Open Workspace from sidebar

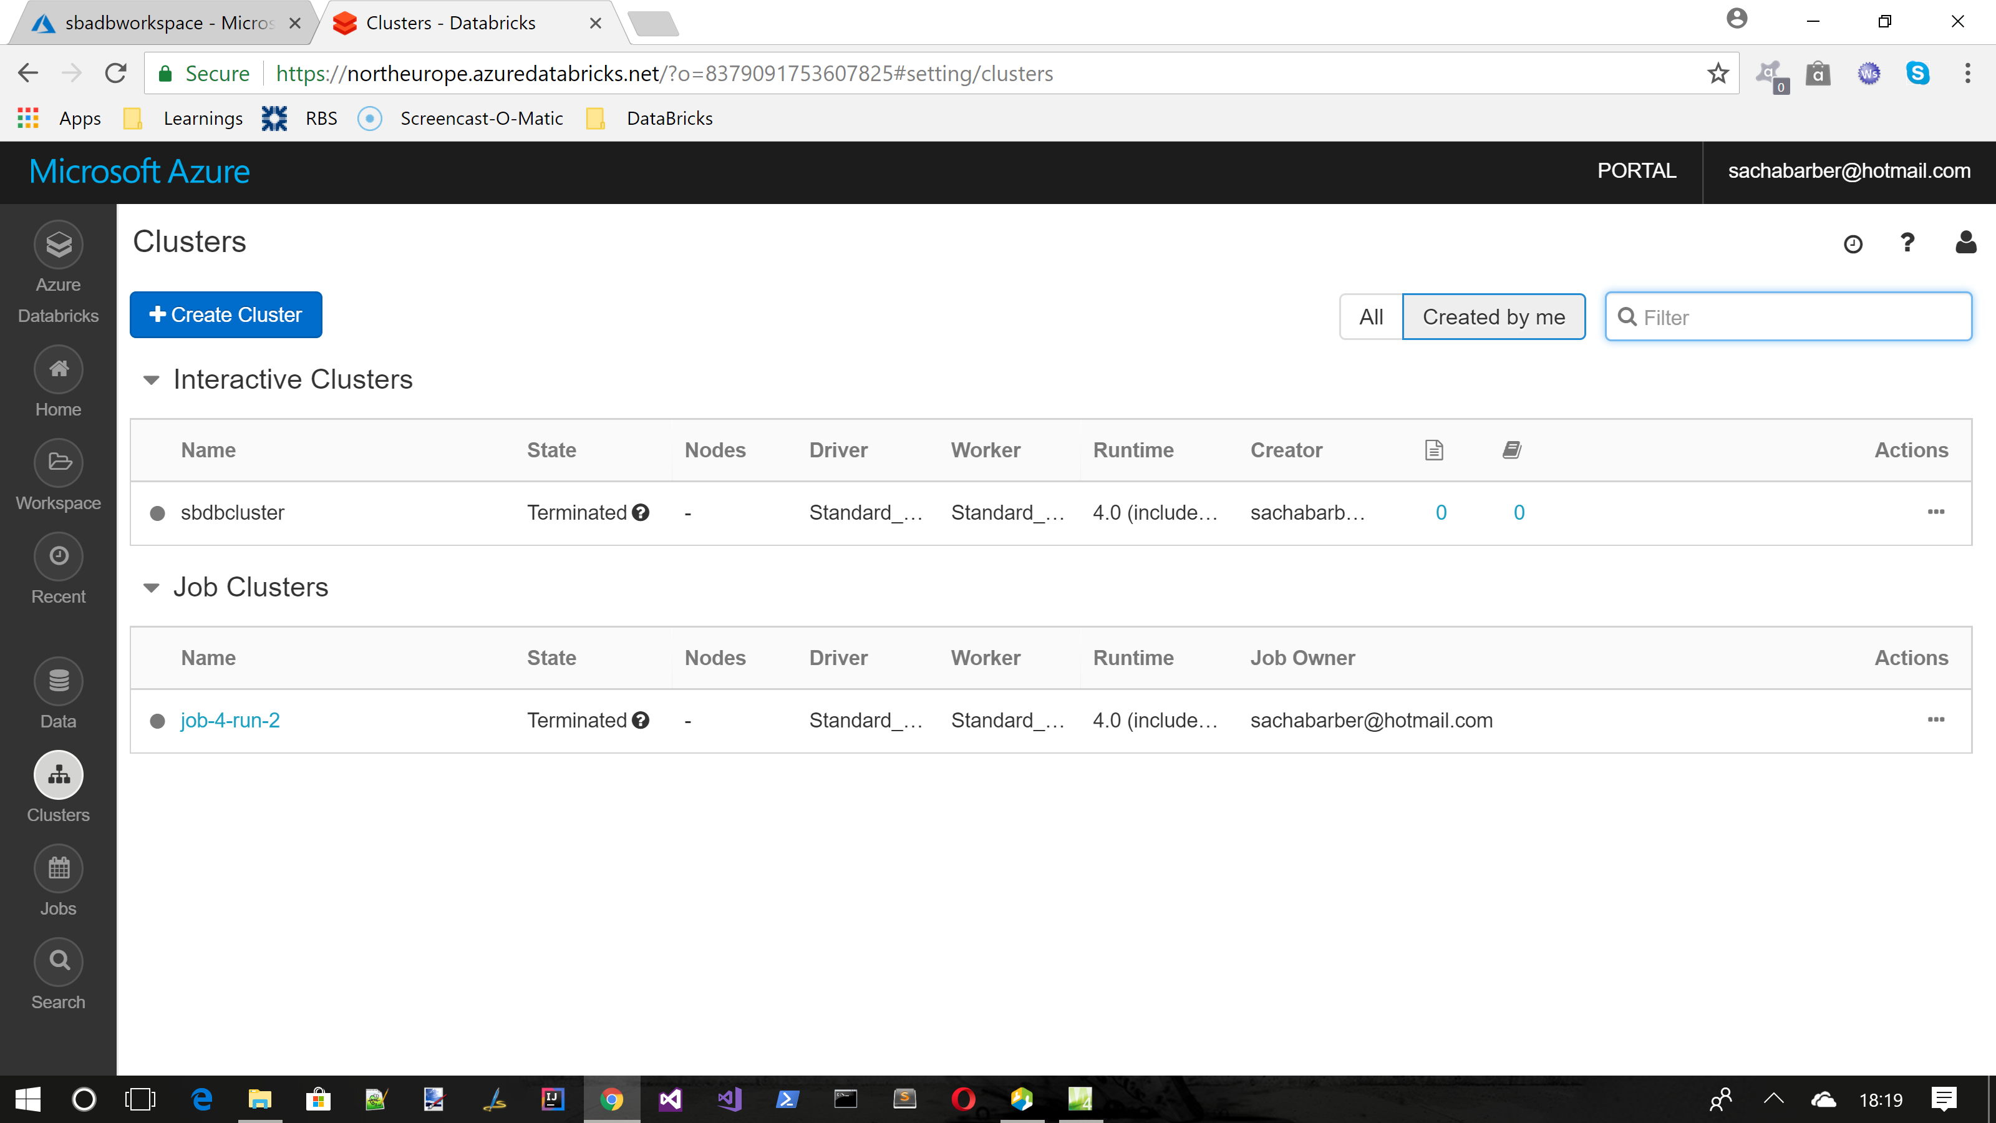coord(58,464)
